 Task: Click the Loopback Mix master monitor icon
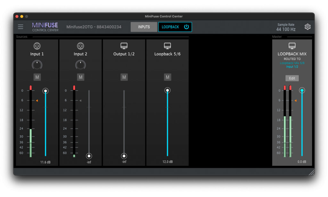point(292,46)
